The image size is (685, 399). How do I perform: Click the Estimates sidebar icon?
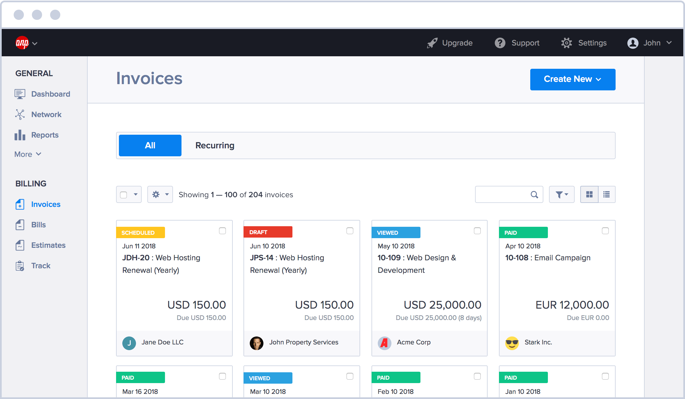[20, 245]
